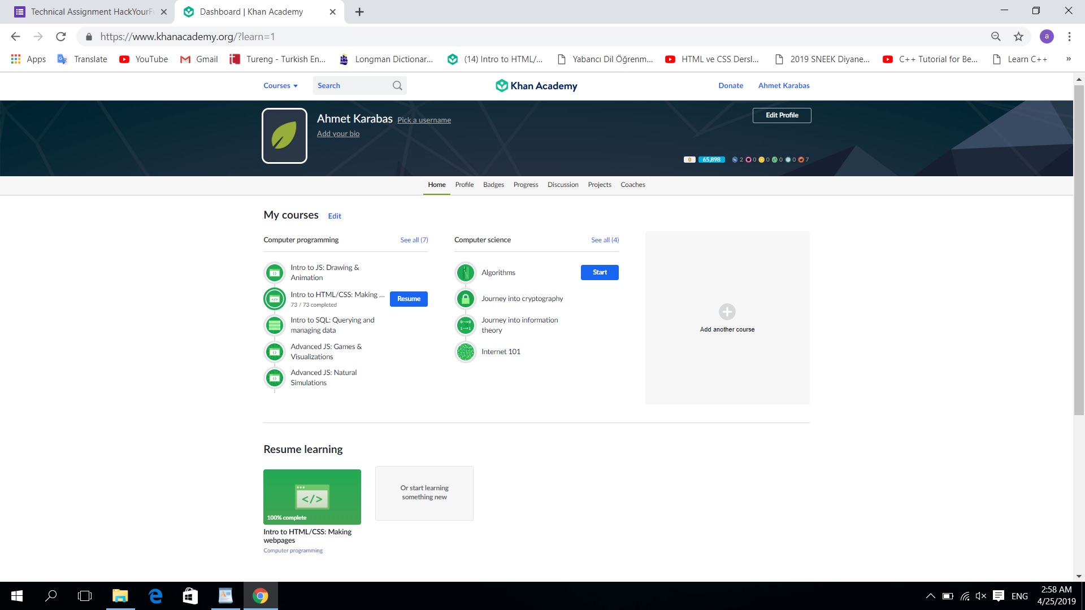Click the Journey into cryptography lock icon
The image size is (1085, 610).
click(466, 299)
